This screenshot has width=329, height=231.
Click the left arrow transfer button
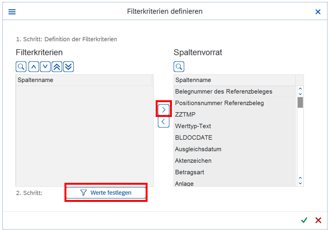[164, 122]
